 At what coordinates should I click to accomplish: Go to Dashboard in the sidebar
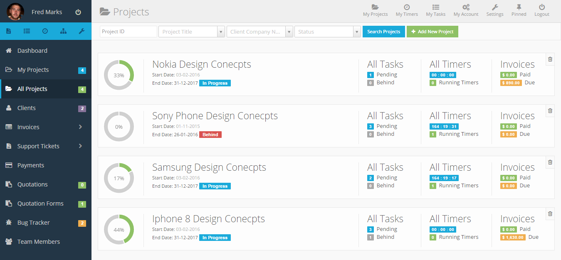coord(46,51)
